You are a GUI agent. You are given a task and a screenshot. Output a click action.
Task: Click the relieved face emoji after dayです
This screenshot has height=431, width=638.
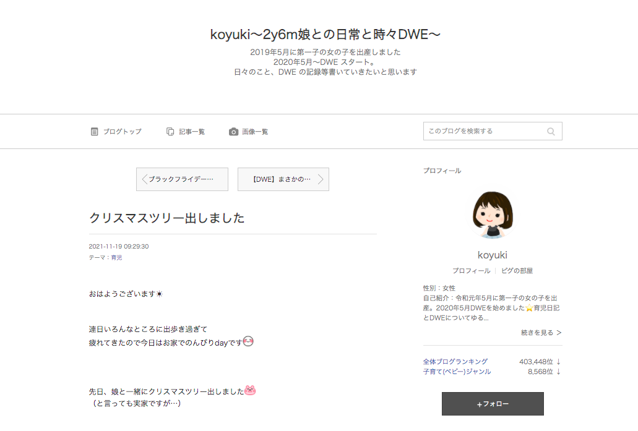[248, 341]
